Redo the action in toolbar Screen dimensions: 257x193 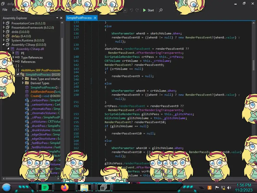tap(137, 10)
